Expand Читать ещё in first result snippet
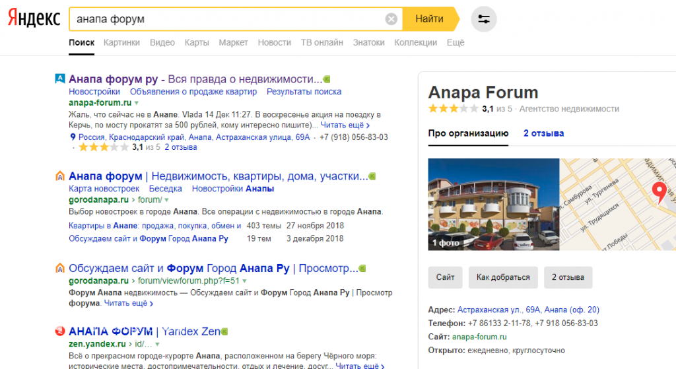This screenshot has width=676, height=369. [345, 125]
